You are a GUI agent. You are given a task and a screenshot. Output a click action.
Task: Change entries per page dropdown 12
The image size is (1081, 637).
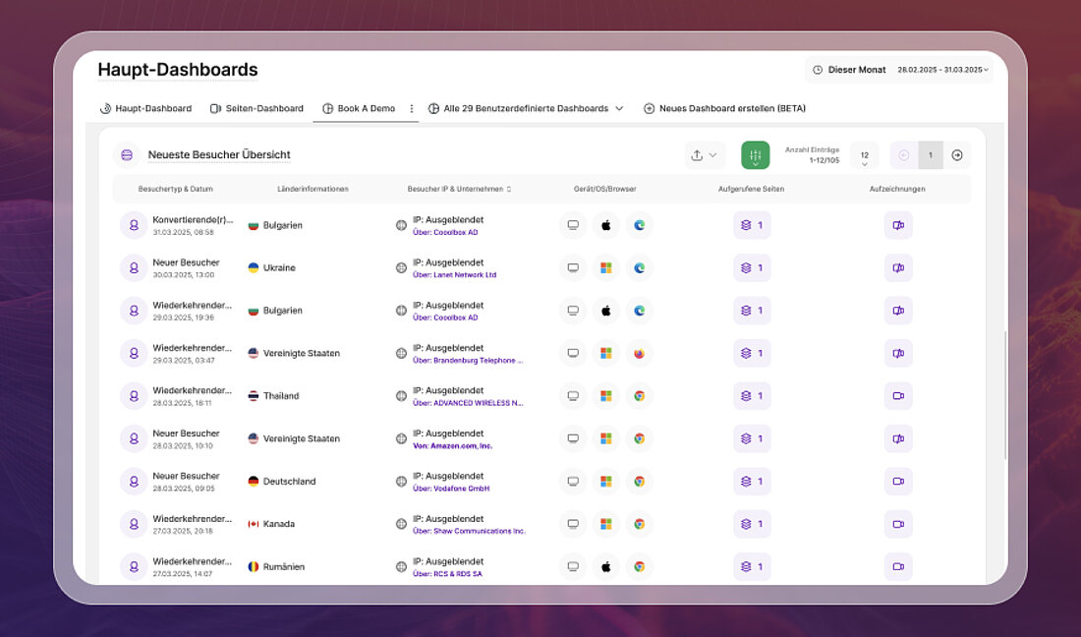tap(864, 155)
